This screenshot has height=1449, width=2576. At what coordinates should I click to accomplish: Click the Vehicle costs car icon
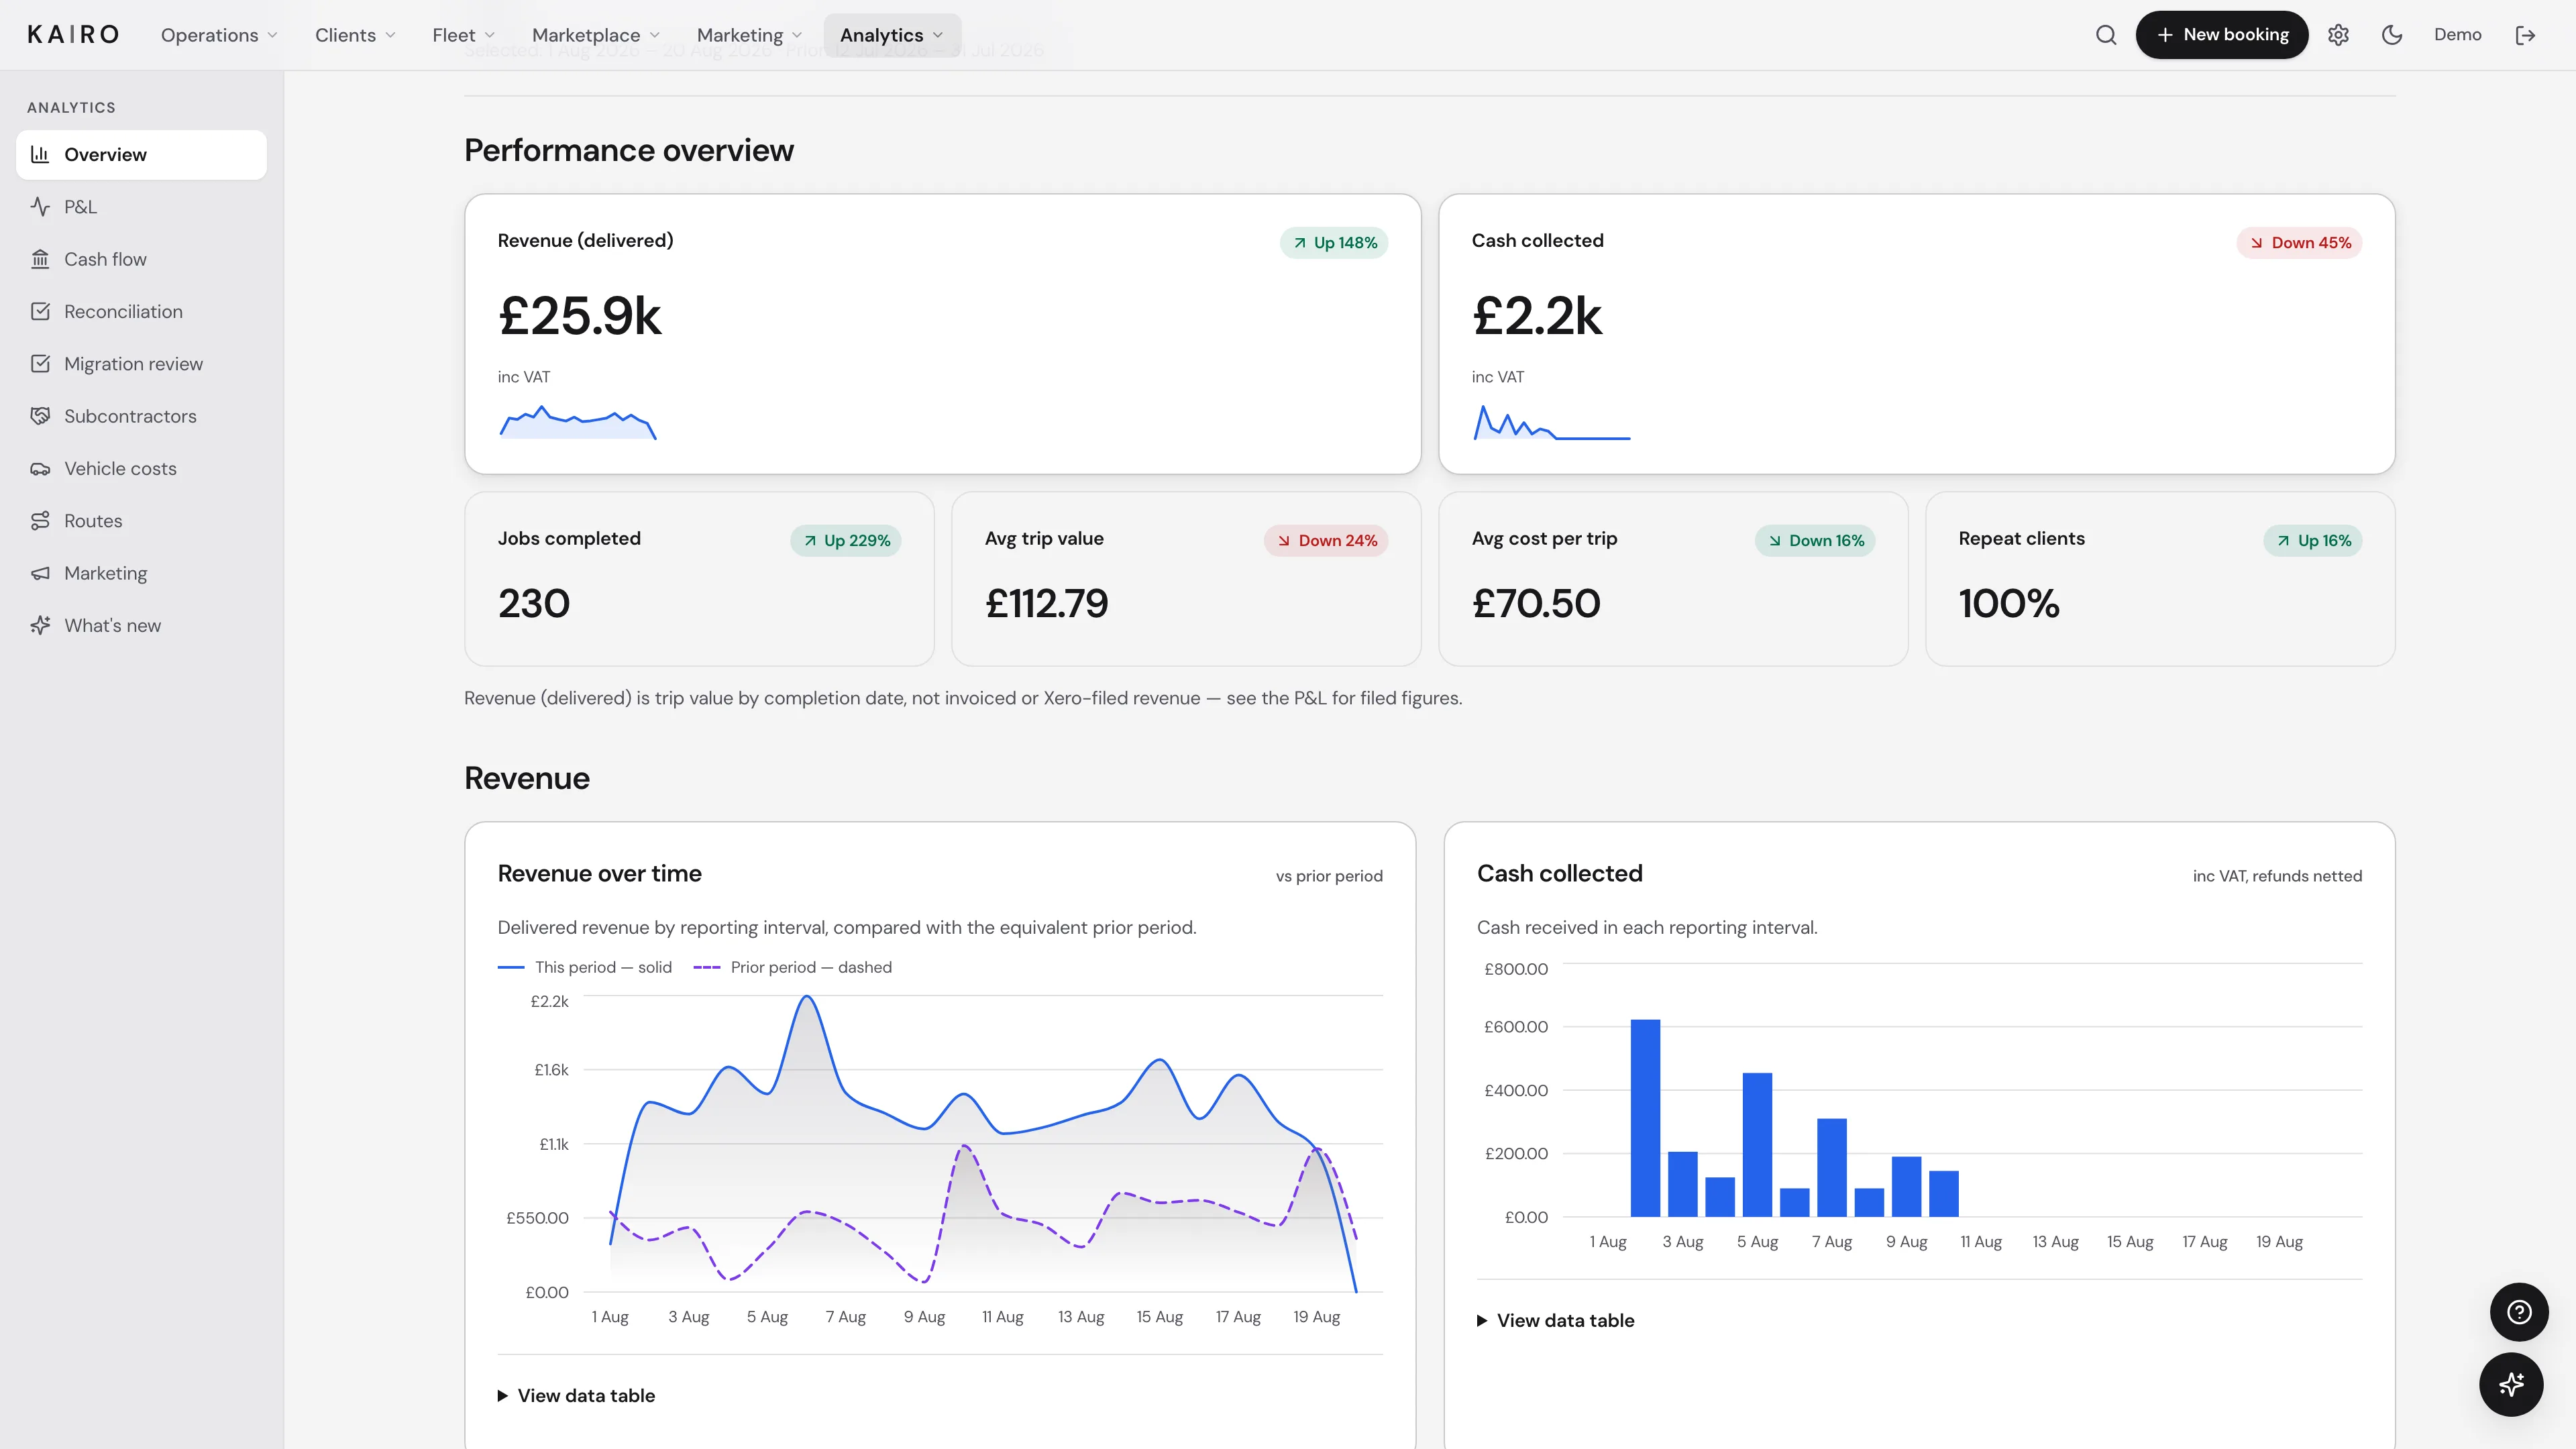point(40,468)
